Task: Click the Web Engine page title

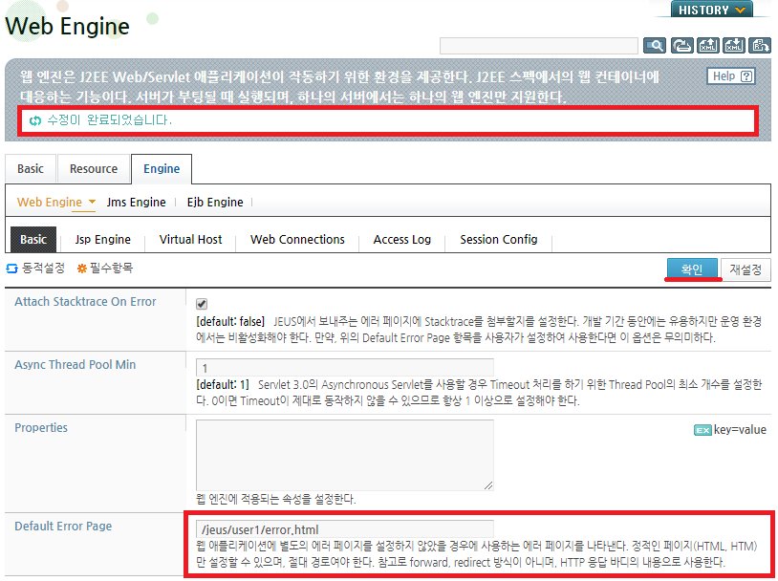Action: point(67,26)
